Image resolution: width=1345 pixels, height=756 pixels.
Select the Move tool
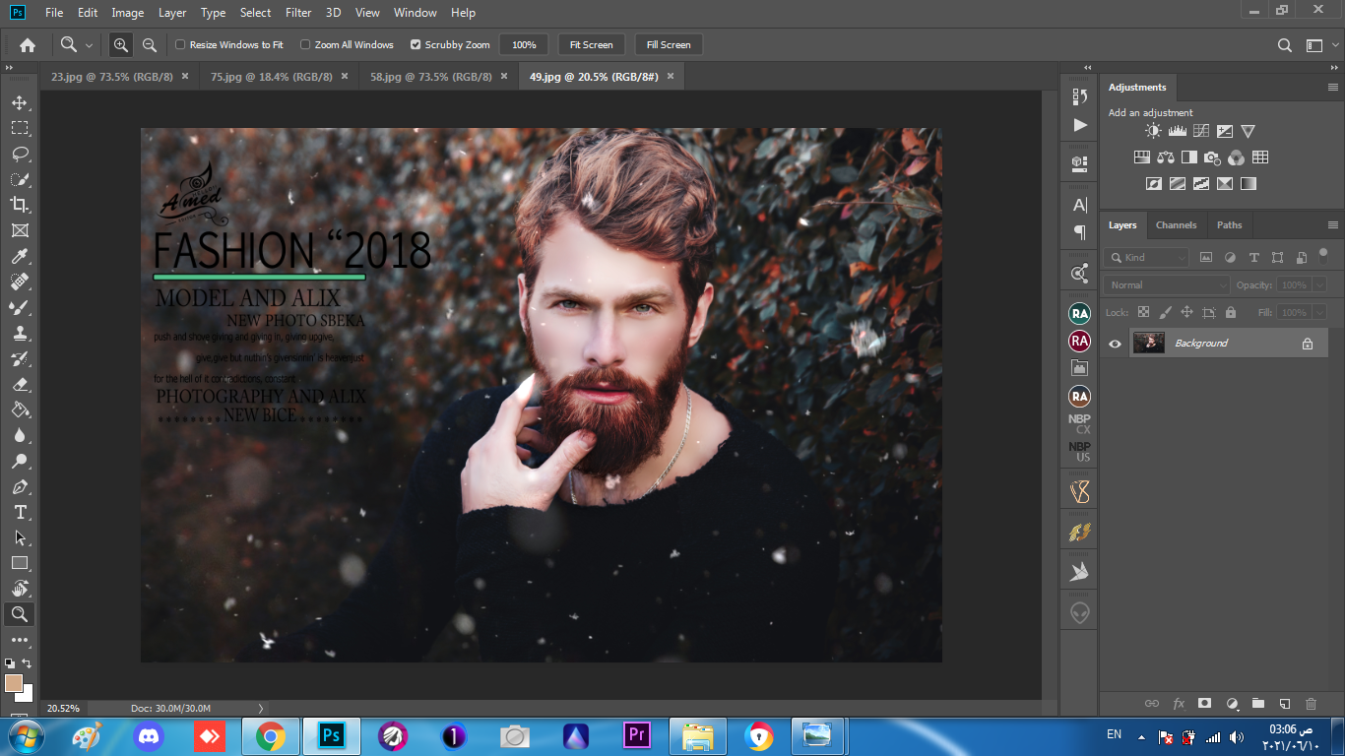20,102
